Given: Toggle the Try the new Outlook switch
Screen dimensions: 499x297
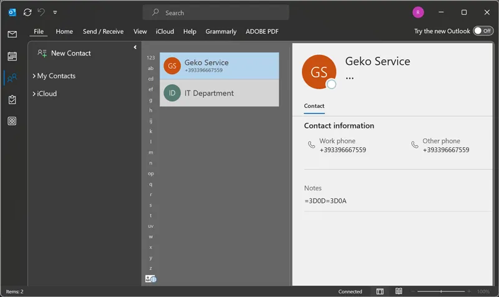Looking at the screenshot, I should click(482, 31).
